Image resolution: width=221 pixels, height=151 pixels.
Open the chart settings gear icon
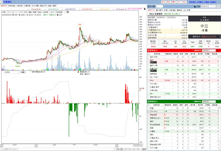click(x=68, y=12)
